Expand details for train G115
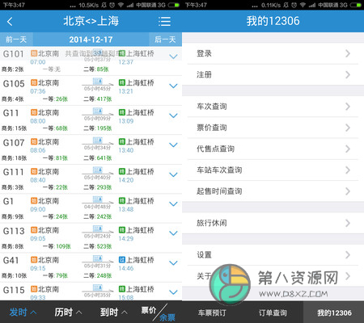The image size is (364, 323). (x=173, y=292)
